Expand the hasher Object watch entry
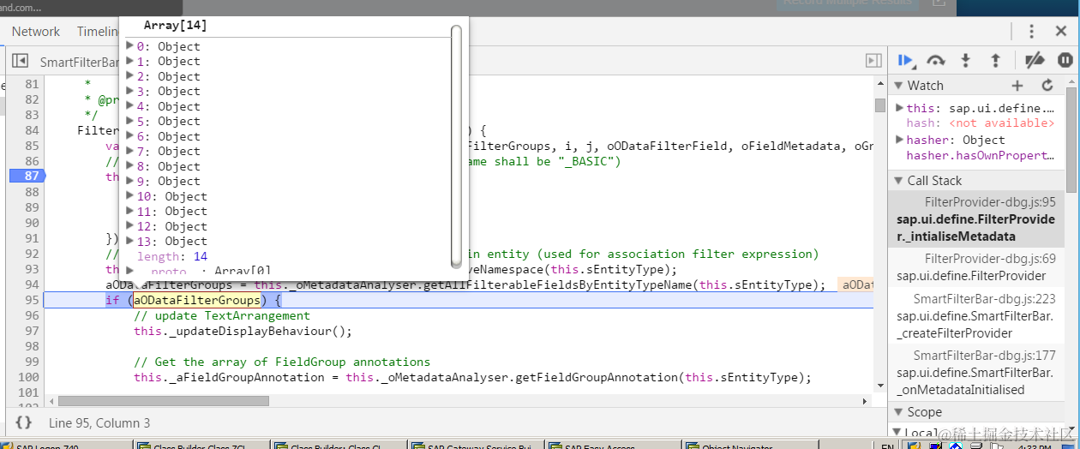This screenshot has height=449, width=1080. point(899,140)
